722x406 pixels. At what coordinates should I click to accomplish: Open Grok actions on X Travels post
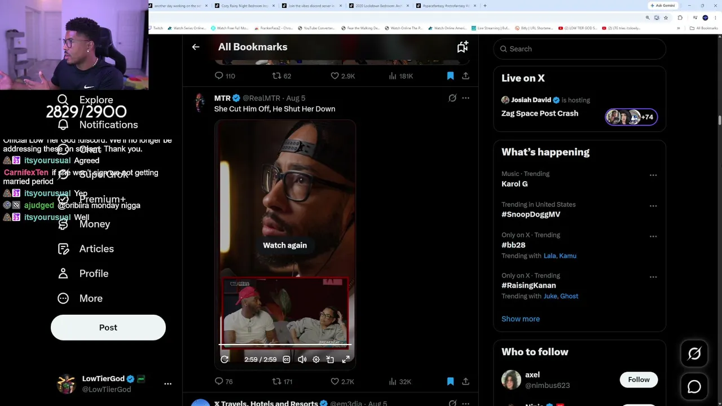tap(452, 403)
